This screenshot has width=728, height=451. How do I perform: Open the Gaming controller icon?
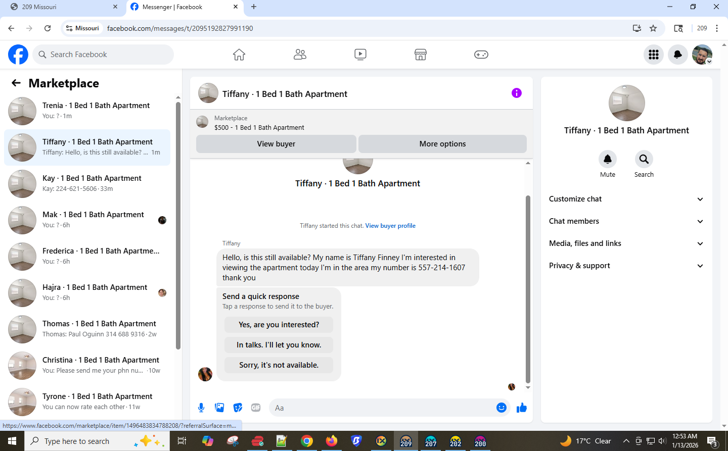click(x=481, y=55)
